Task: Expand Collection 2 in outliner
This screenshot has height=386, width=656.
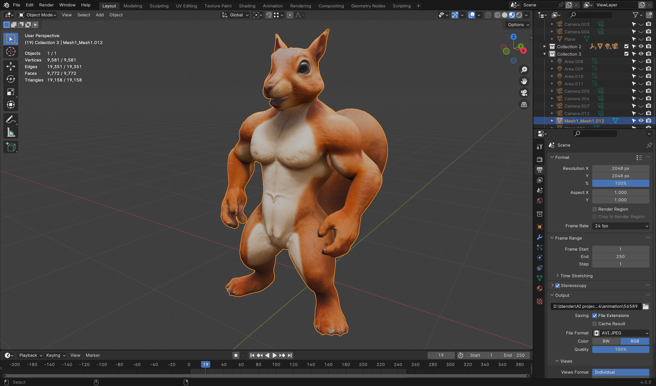Action: (x=545, y=47)
